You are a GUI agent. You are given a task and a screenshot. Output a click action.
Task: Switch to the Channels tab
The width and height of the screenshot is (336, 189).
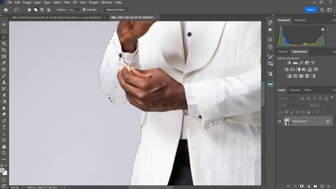click(x=295, y=90)
